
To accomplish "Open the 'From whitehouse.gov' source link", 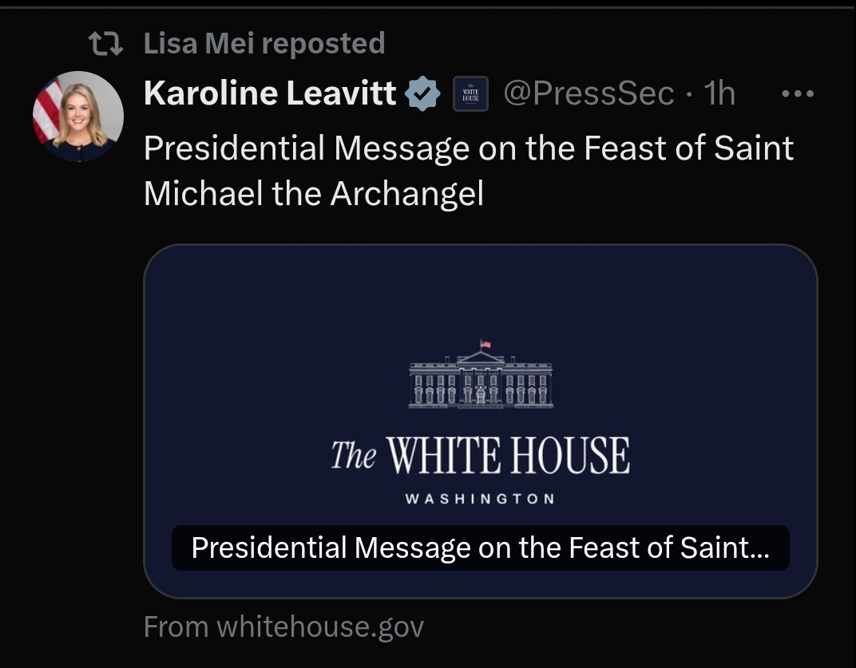I will point(283,627).
